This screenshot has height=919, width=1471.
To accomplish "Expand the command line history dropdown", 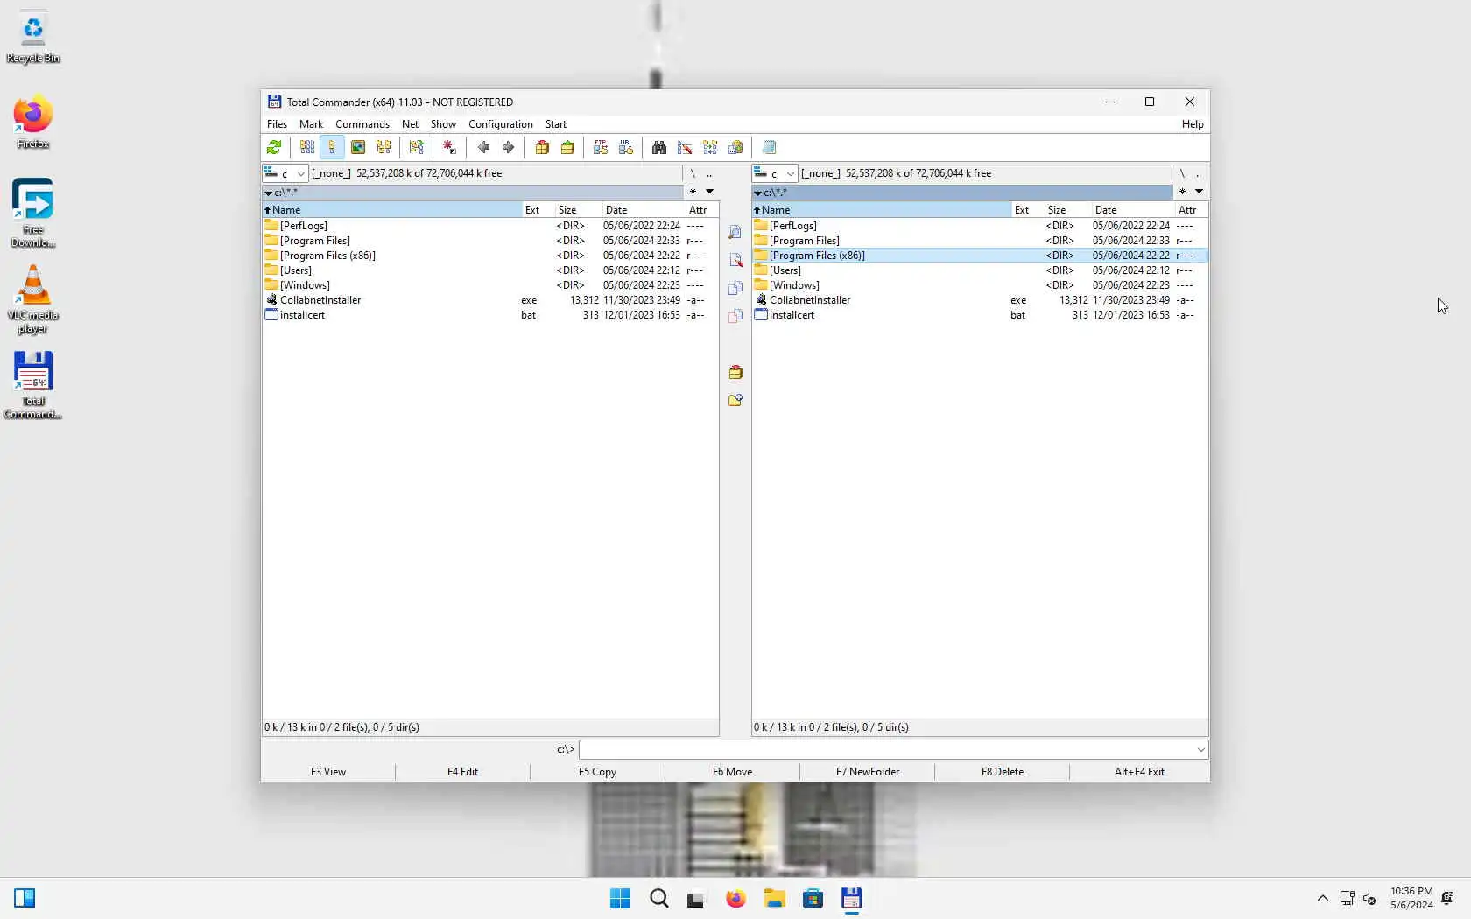I will pyautogui.click(x=1200, y=750).
